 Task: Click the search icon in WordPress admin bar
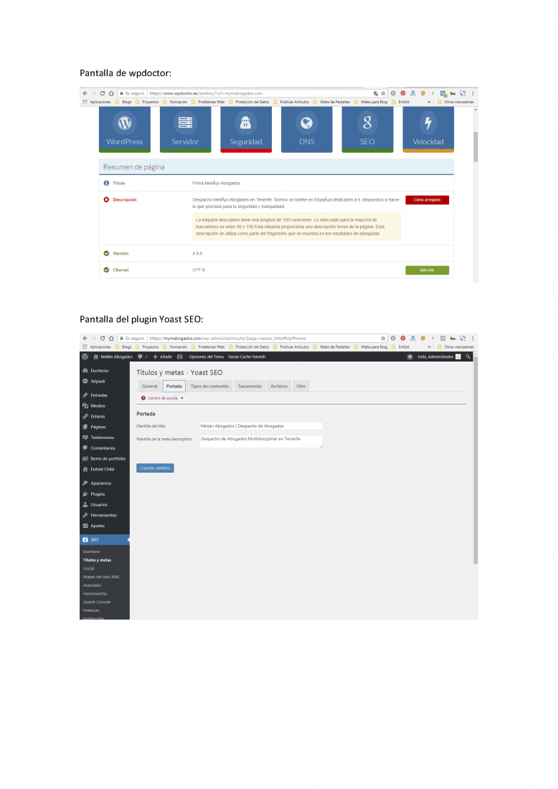click(x=468, y=356)
